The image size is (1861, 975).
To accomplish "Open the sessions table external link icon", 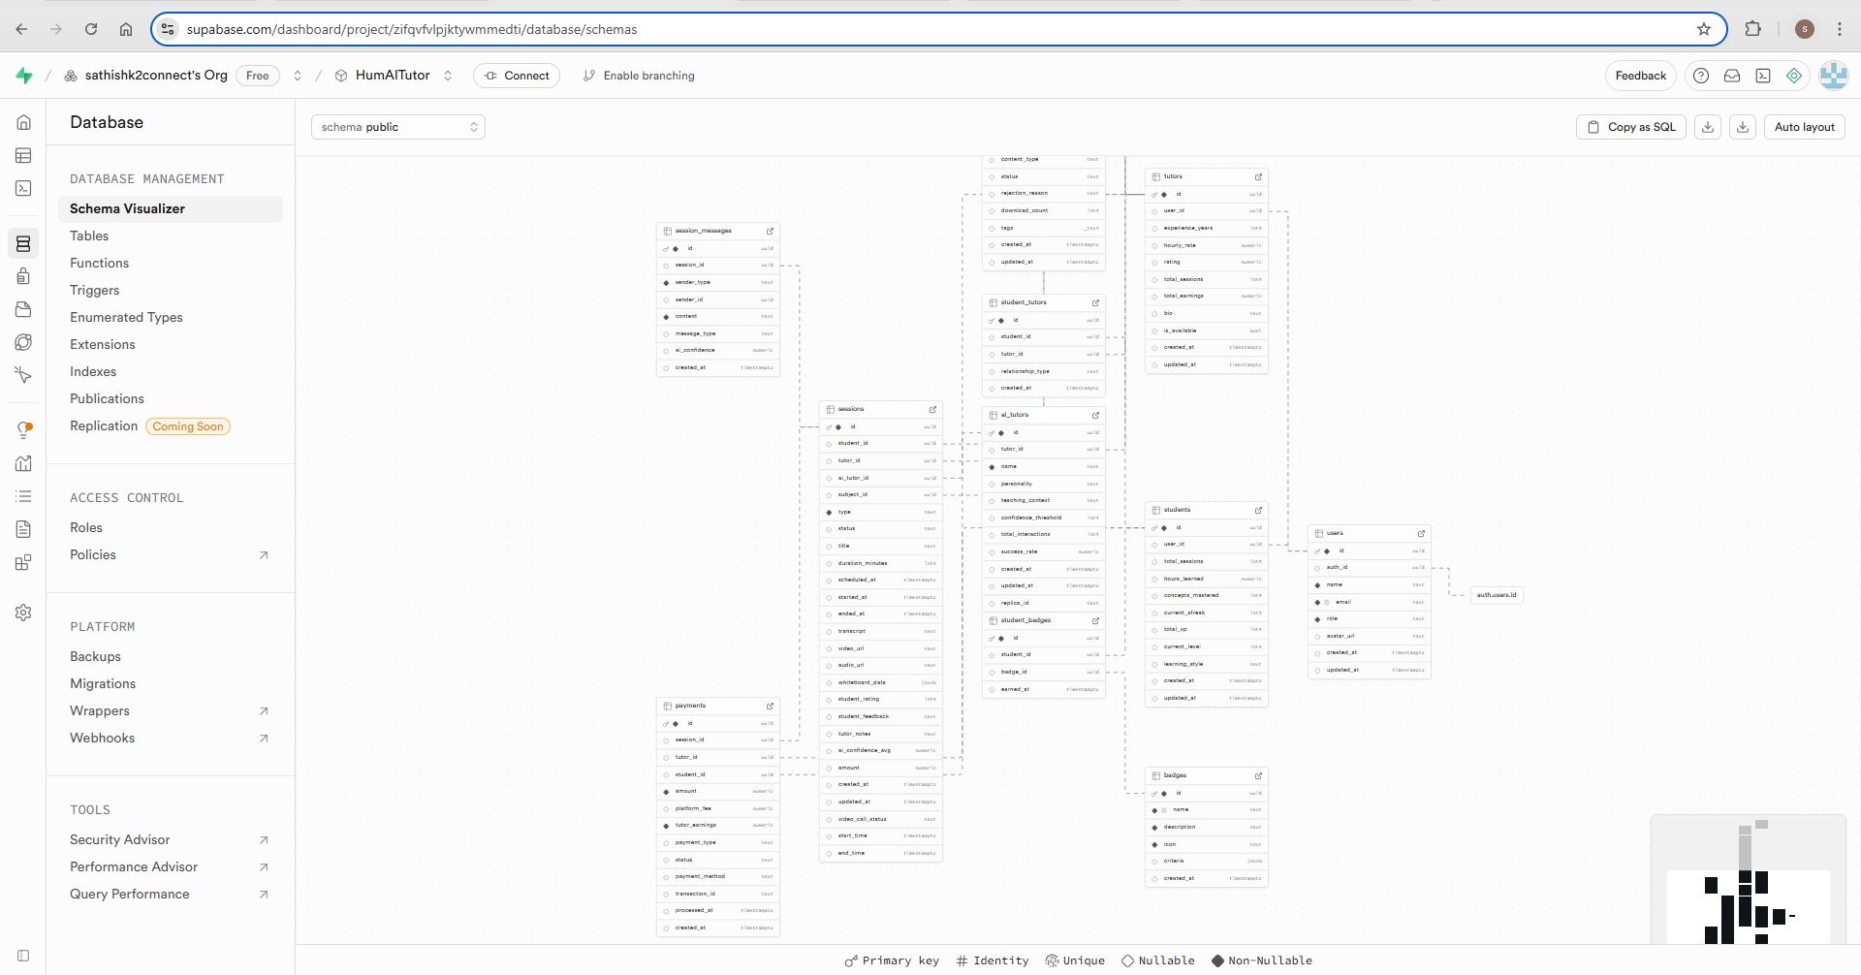I will [933, 409].
